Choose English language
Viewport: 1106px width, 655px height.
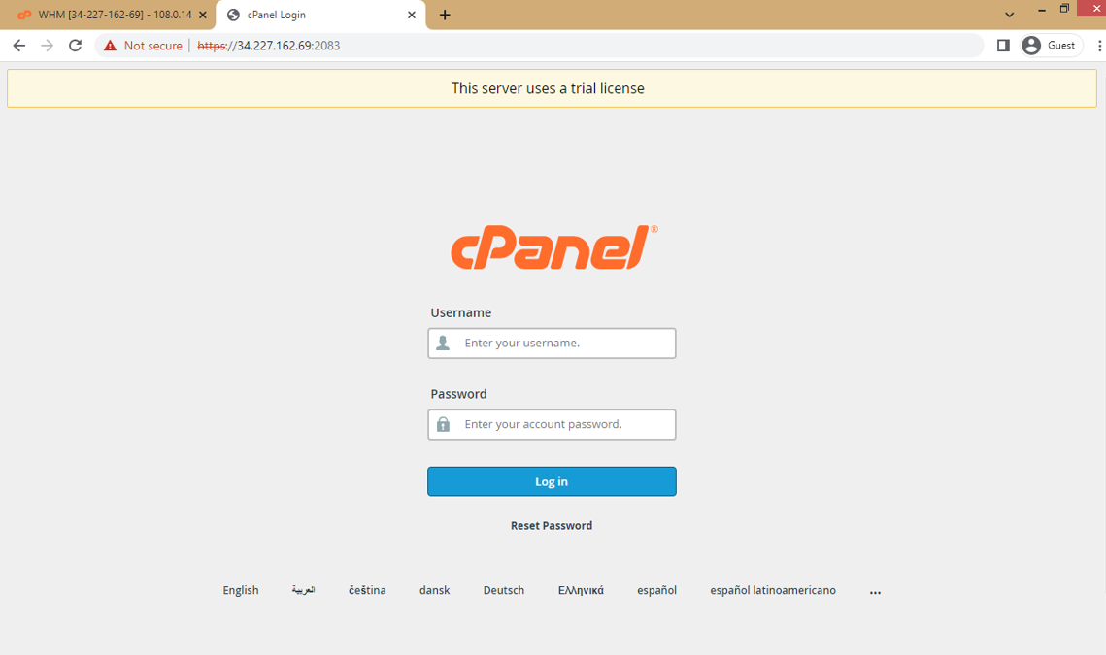(x=241, y=590)
